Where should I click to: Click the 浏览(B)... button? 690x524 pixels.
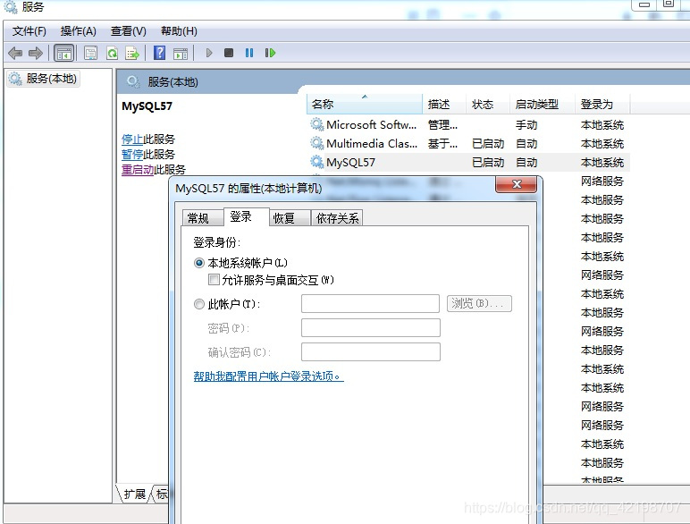pyautogui.click(x=479, y=304)
